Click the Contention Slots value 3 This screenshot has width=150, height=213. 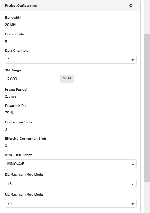[6, 129]
